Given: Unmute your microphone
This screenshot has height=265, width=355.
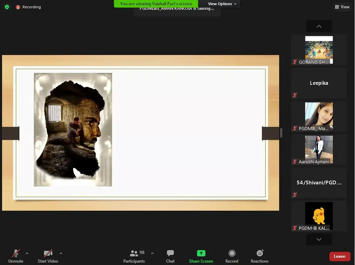Looking at the screenshot, I should tap(16, 256).
